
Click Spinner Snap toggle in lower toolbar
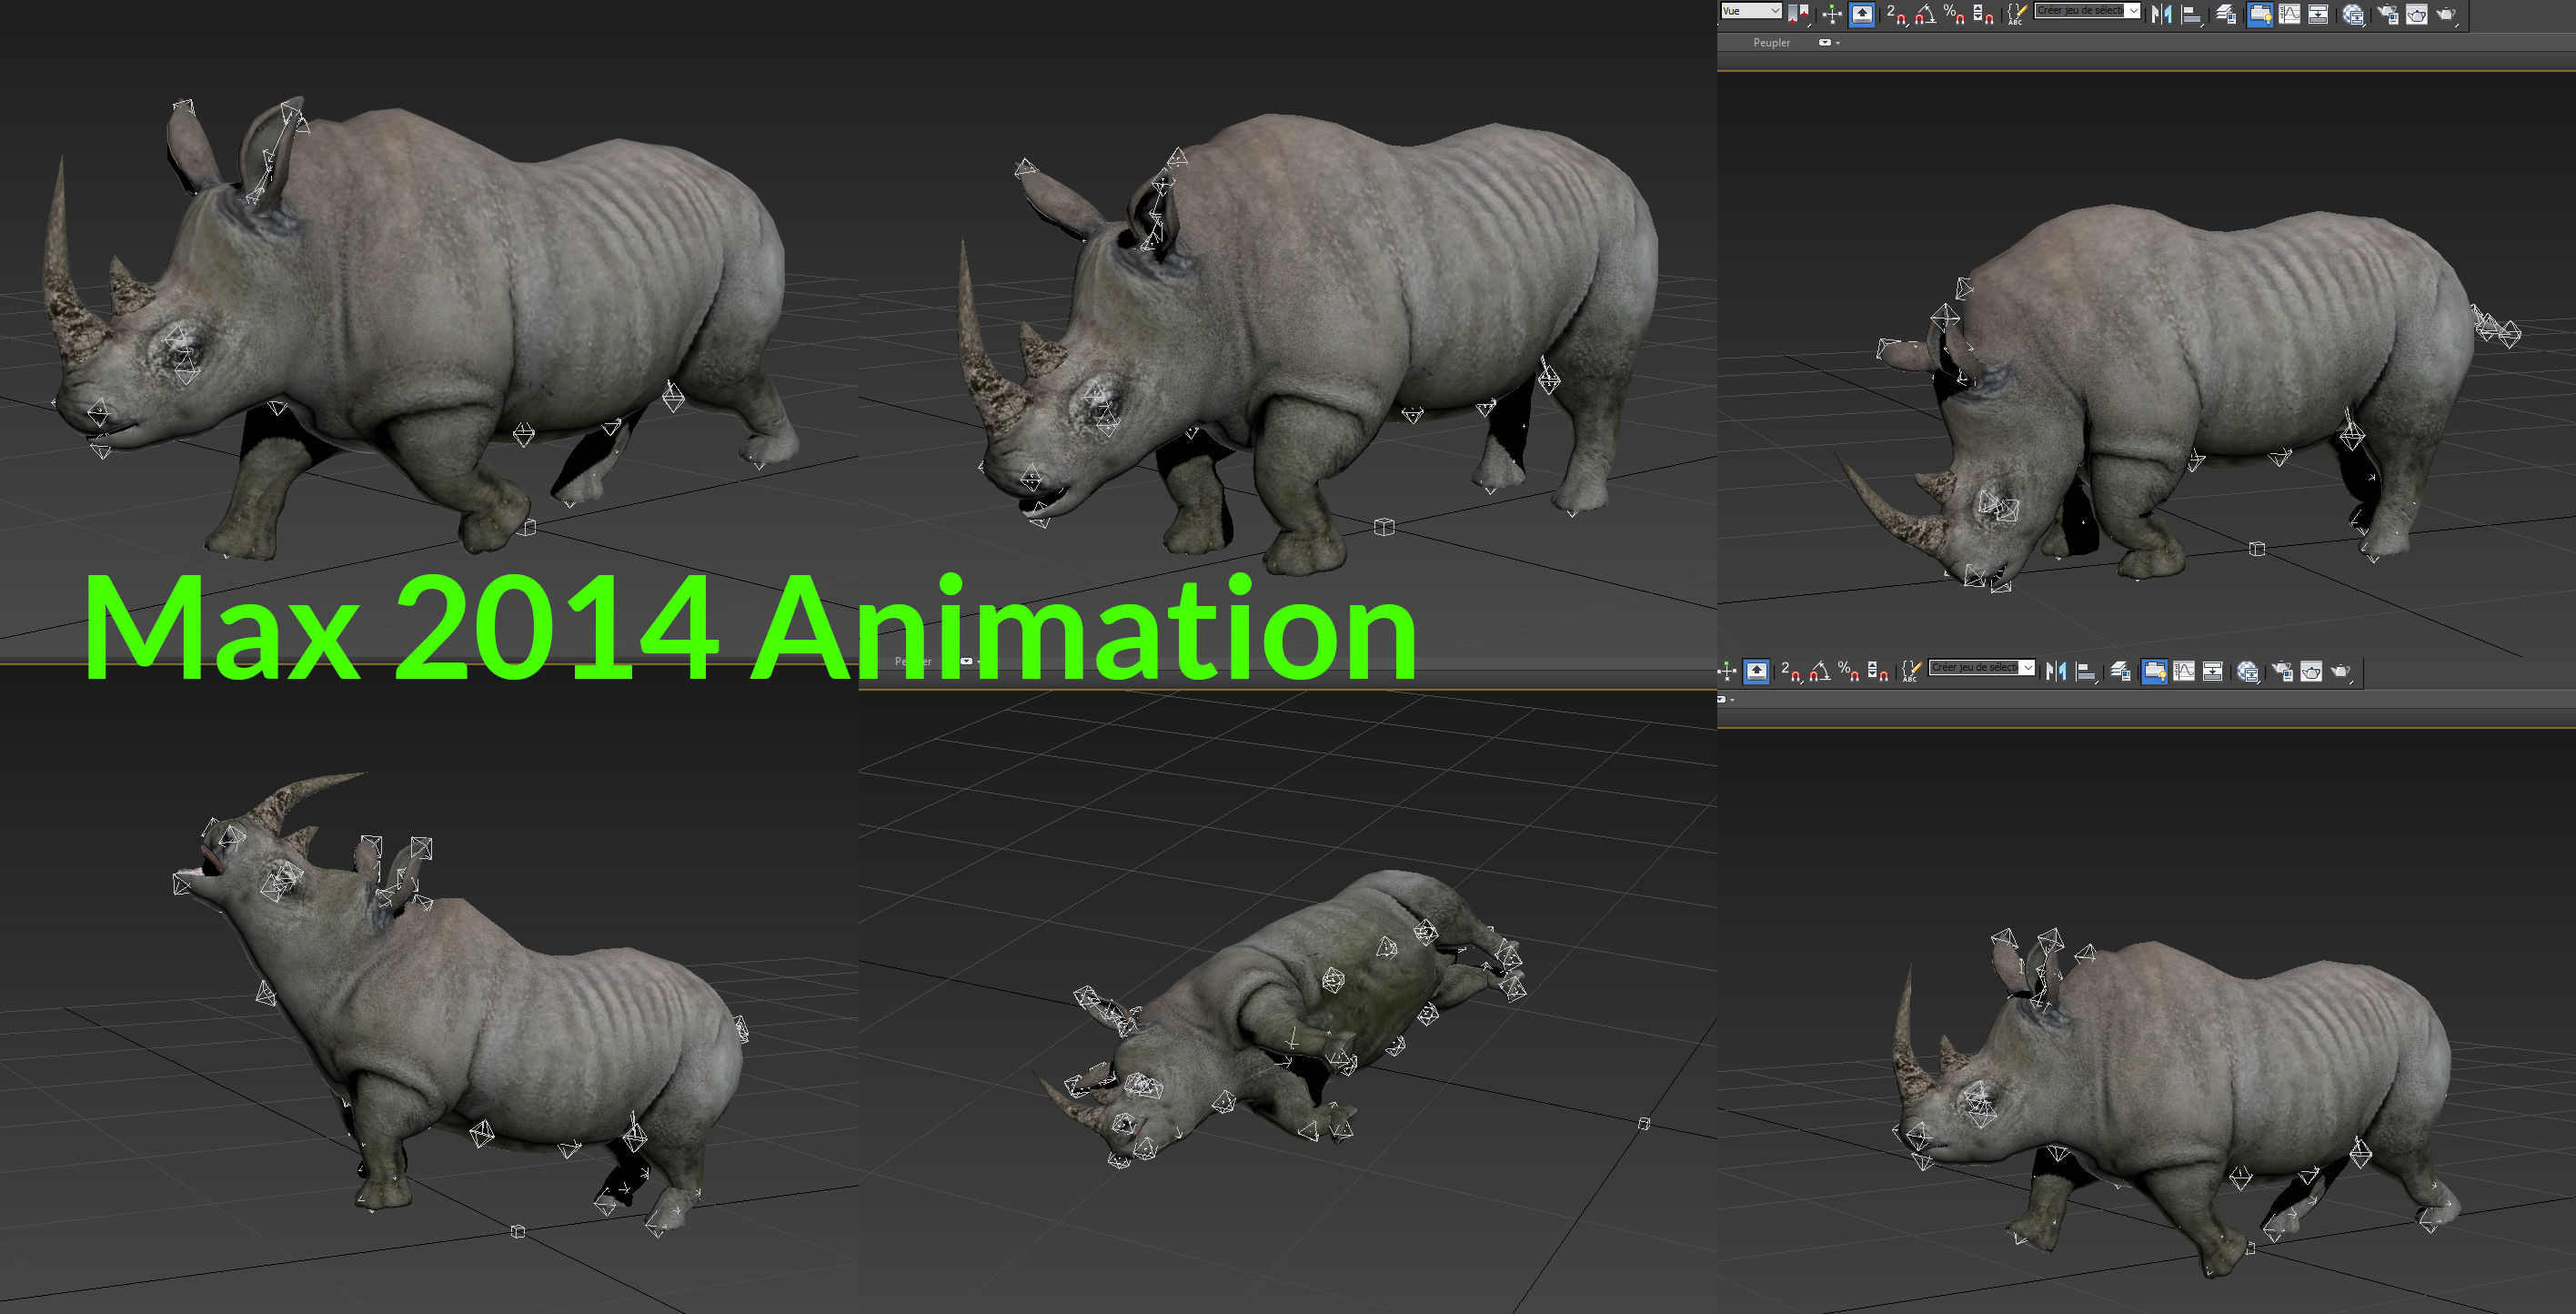(1878, 672)
